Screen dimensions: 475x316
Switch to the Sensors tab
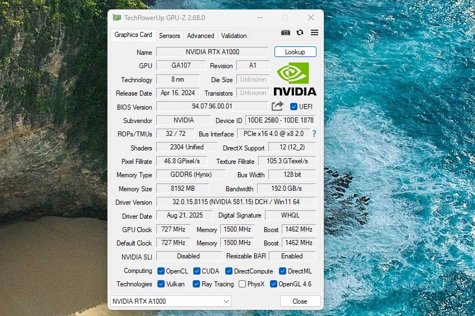(x=169, y=35)
